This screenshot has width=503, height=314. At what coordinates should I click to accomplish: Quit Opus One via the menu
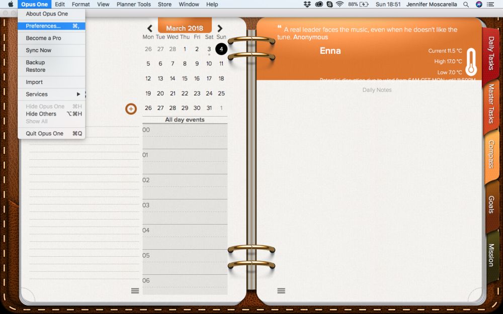pyautogui.click(x=51, y=133)
